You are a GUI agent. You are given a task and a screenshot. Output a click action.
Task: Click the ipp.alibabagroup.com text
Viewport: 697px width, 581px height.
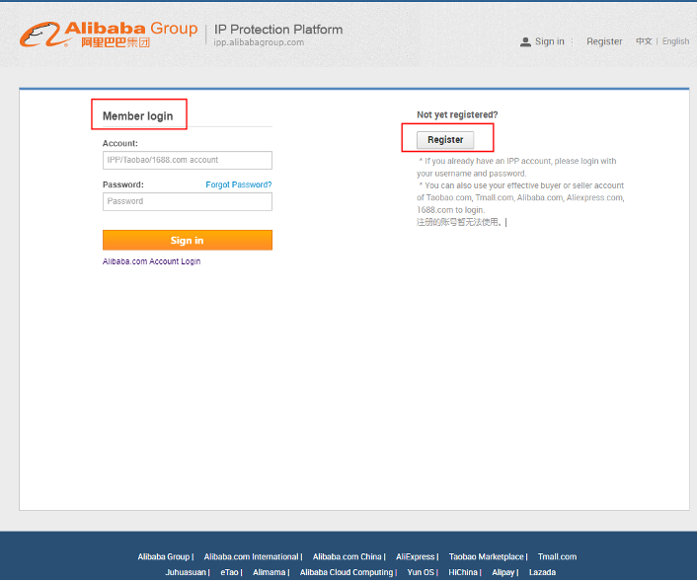click(x=259, y=42)
